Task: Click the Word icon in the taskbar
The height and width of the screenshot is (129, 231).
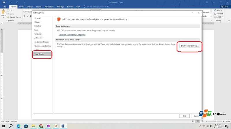Action: (63, 126)
